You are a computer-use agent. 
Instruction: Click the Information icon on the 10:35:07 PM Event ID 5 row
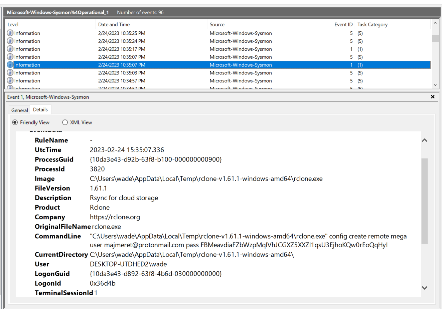(x=9, y=57)
